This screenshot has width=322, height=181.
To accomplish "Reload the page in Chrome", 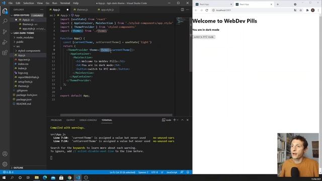I will coord(207,10).
